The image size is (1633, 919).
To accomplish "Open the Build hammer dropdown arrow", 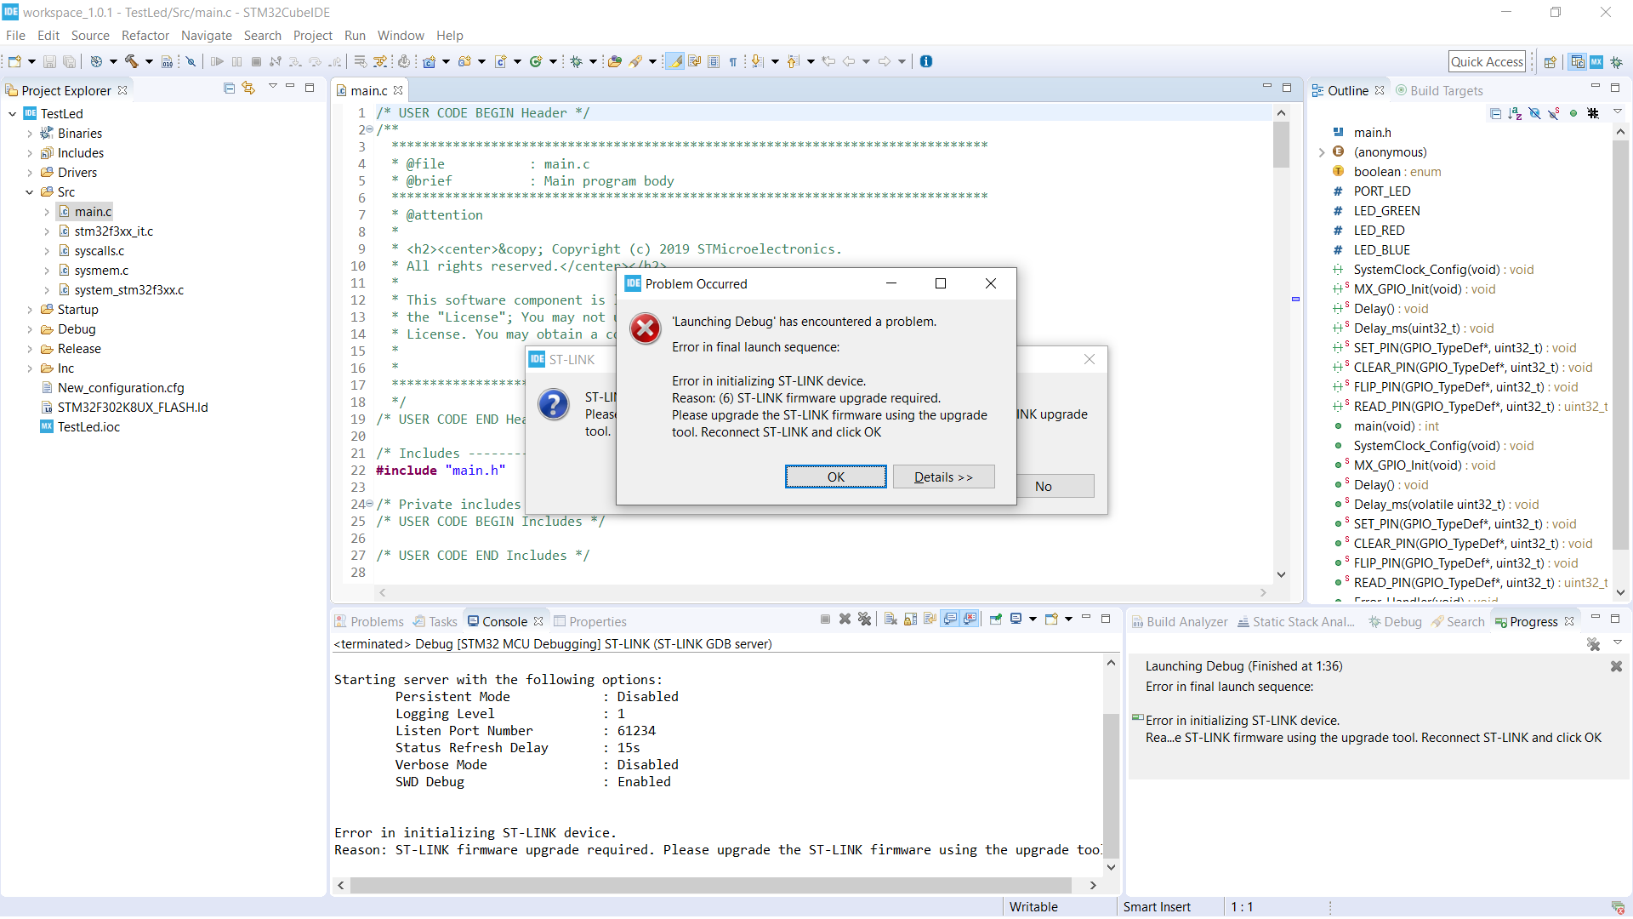I will [x=149, y=61].
